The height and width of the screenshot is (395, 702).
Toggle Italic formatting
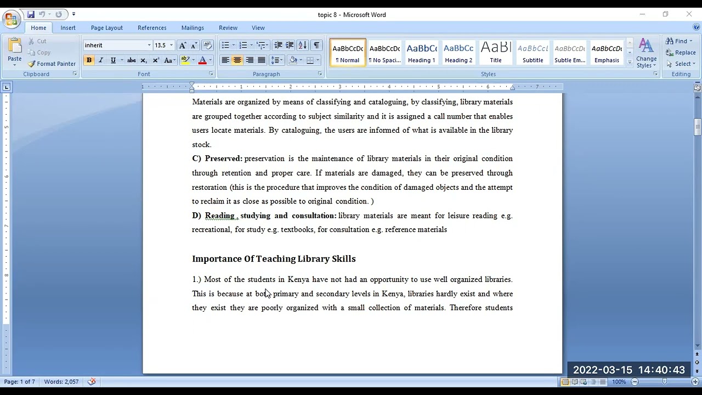coord(101,60)
